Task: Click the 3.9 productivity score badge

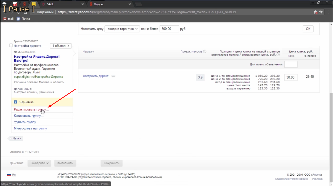Action: [x=200, y=77]
